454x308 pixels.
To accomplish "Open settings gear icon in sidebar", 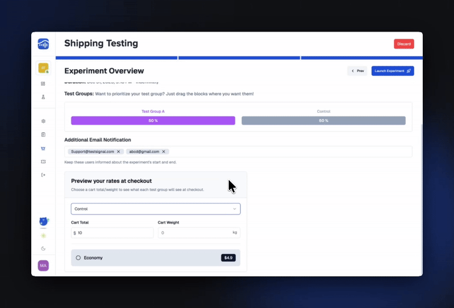I will (43, 121).
